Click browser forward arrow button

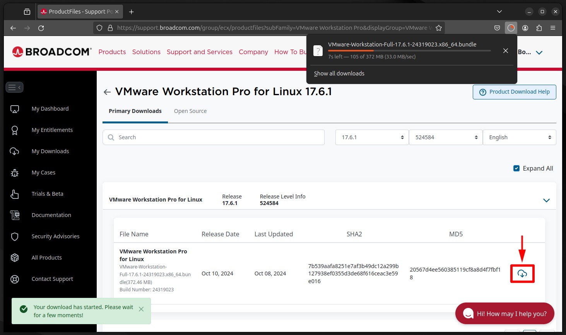[27, 28]
